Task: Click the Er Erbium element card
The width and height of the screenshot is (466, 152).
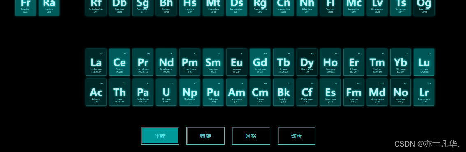Action: pos(354,62)
